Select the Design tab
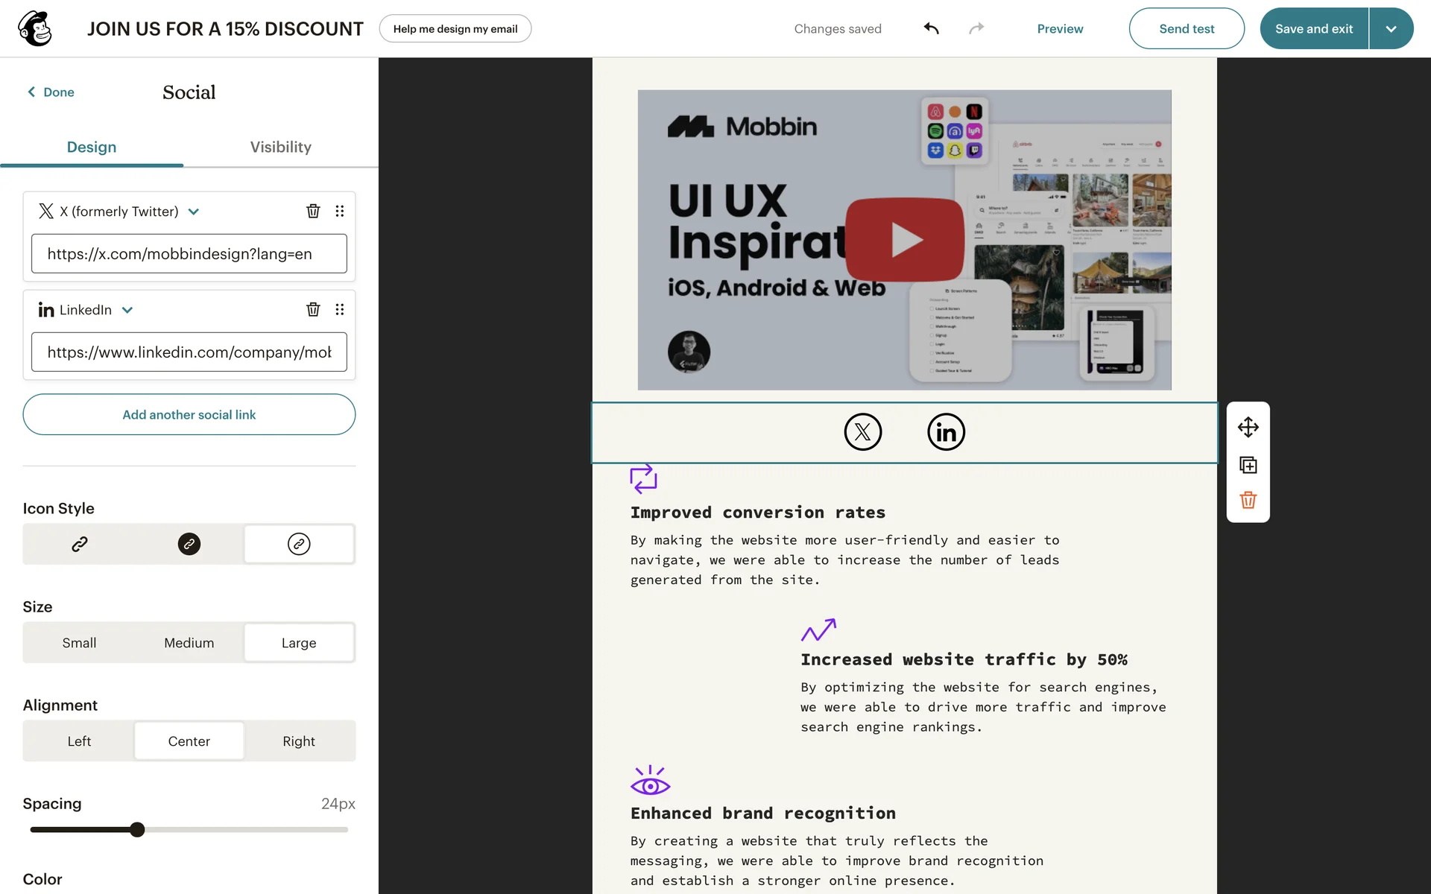The width and height of the screenshot is (1431, 894). tap(92, 148)
